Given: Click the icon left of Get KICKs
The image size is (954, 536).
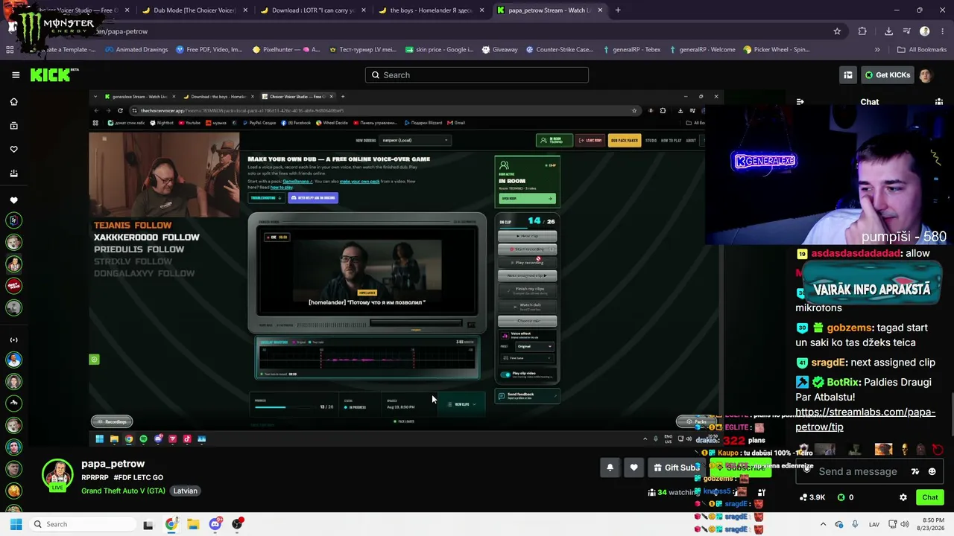Looking at the screenshot, I should [848, 75].
